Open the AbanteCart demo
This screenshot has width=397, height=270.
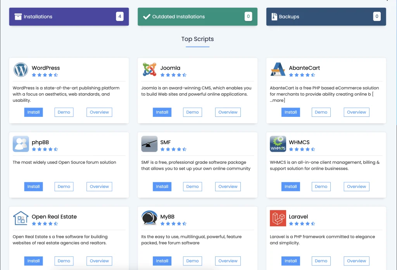point(321,112)
